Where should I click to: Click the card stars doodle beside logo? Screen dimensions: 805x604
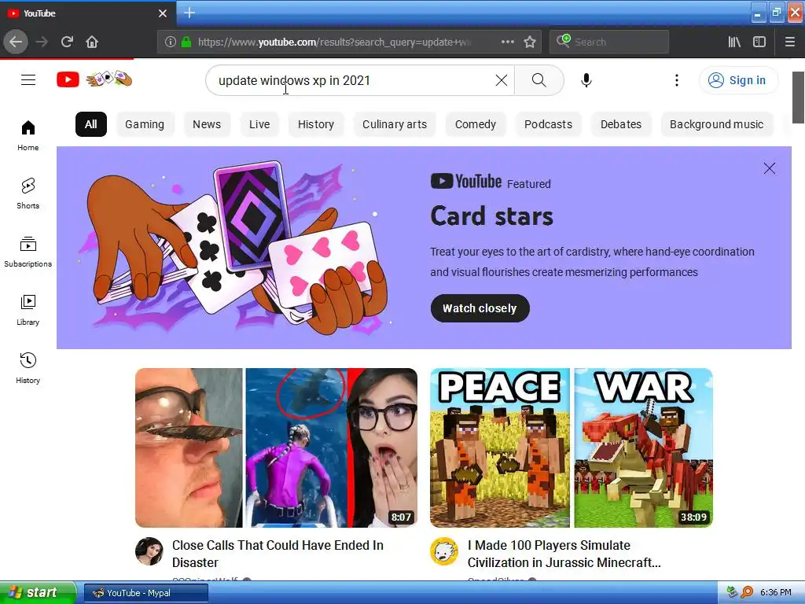point(108,79)
